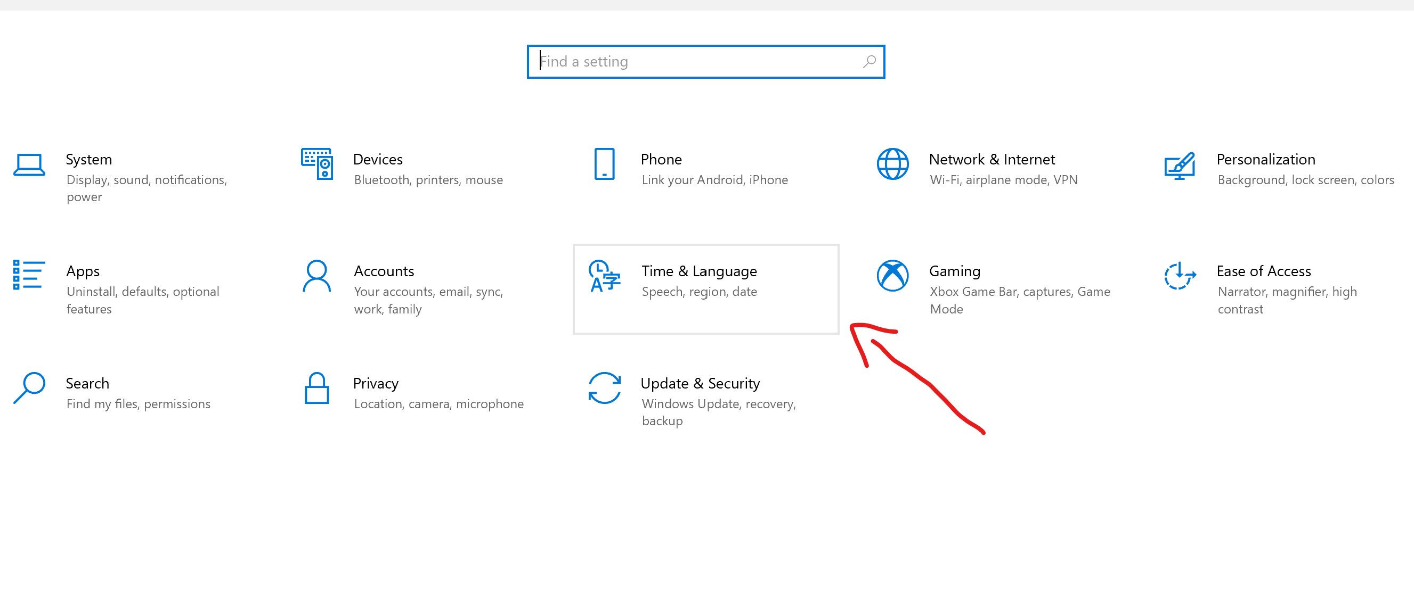The image size is (1414, 595).
Task: Click "Speech, region, date" description
Action: [700, 292]
